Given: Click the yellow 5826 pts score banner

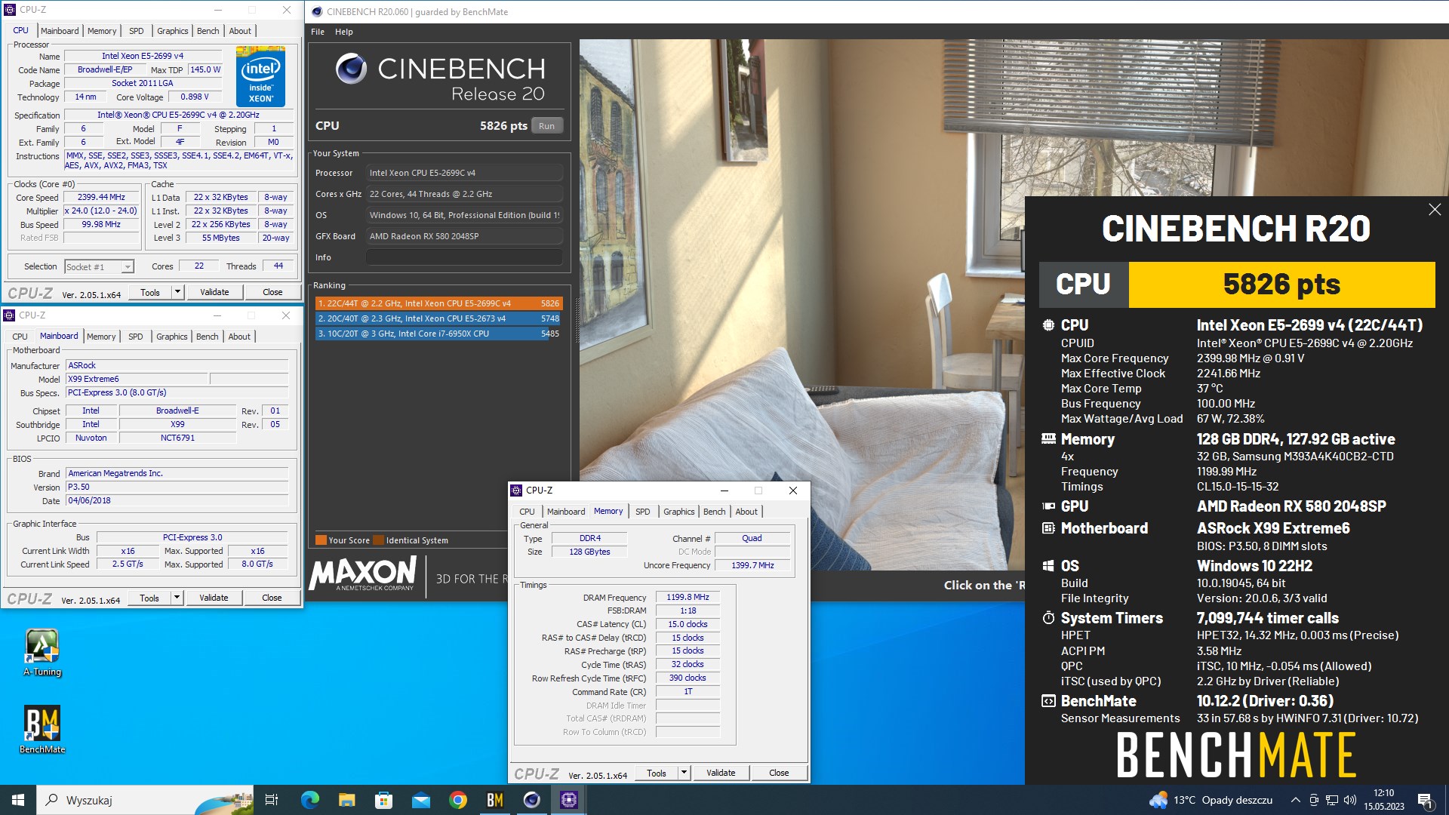Looking at the screenshot, I should [1281, 284].
